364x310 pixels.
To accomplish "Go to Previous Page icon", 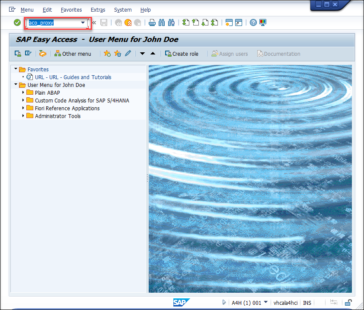I will point(195,22).
